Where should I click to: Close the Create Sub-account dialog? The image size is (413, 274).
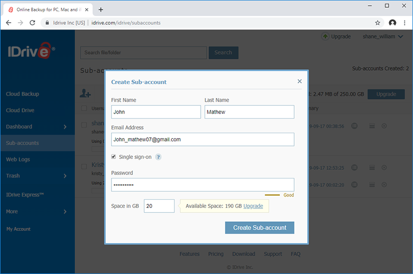tap(299, 82)
